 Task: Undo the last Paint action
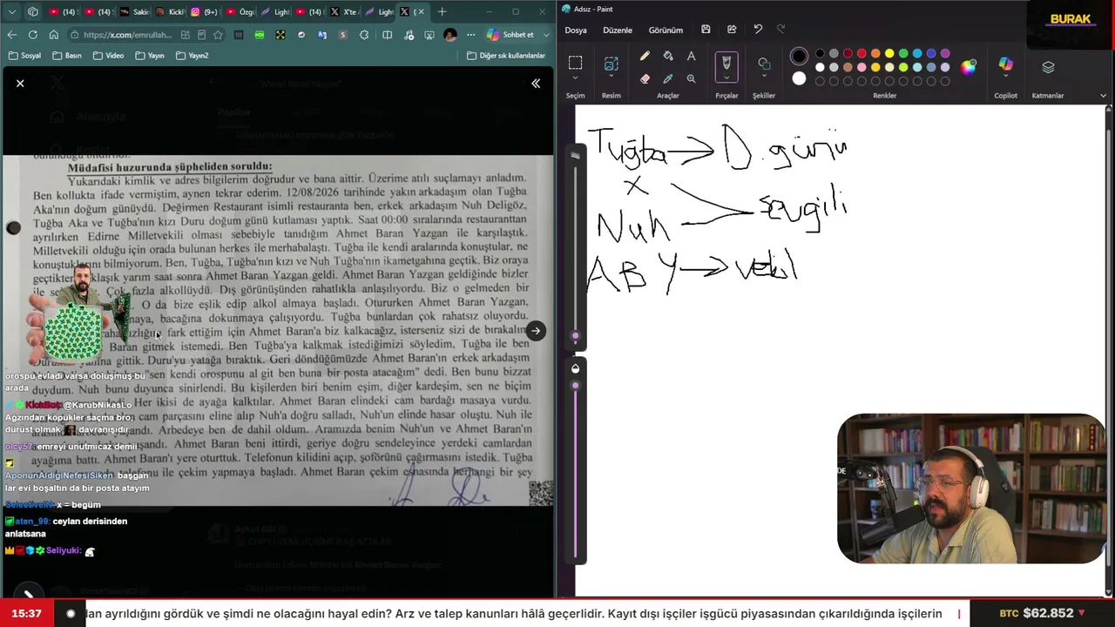pyautogui.click(x=758, y=30)
